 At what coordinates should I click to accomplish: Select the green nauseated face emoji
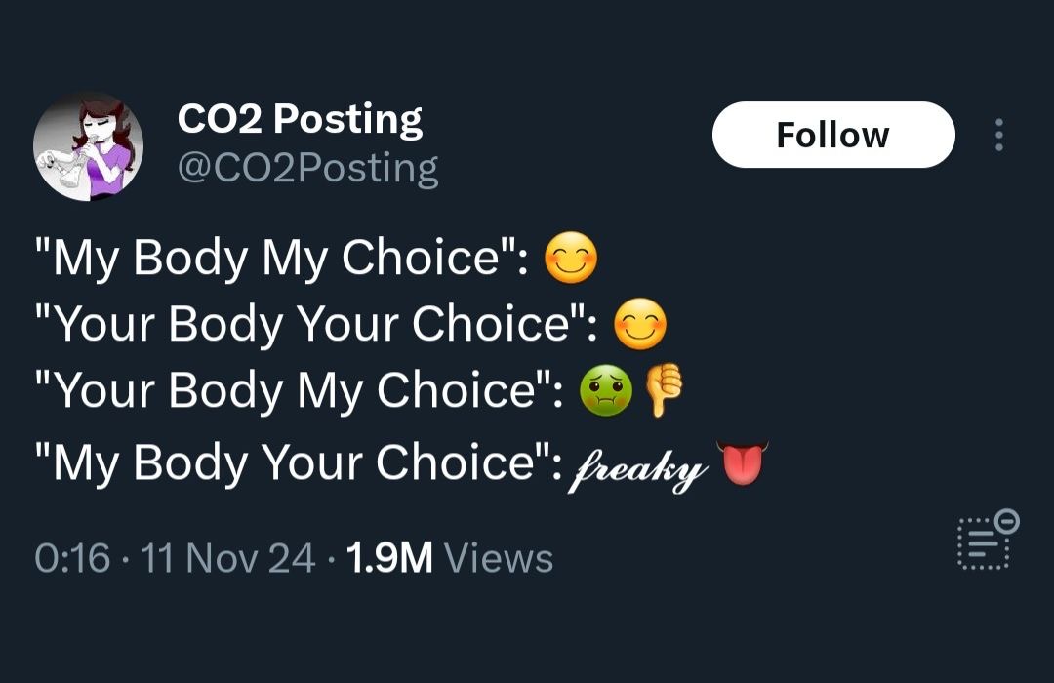(x=606, y=390)
